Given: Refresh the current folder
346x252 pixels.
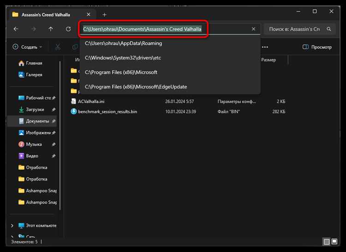Looking at the screenshot, I should click(x=68, y=29).
